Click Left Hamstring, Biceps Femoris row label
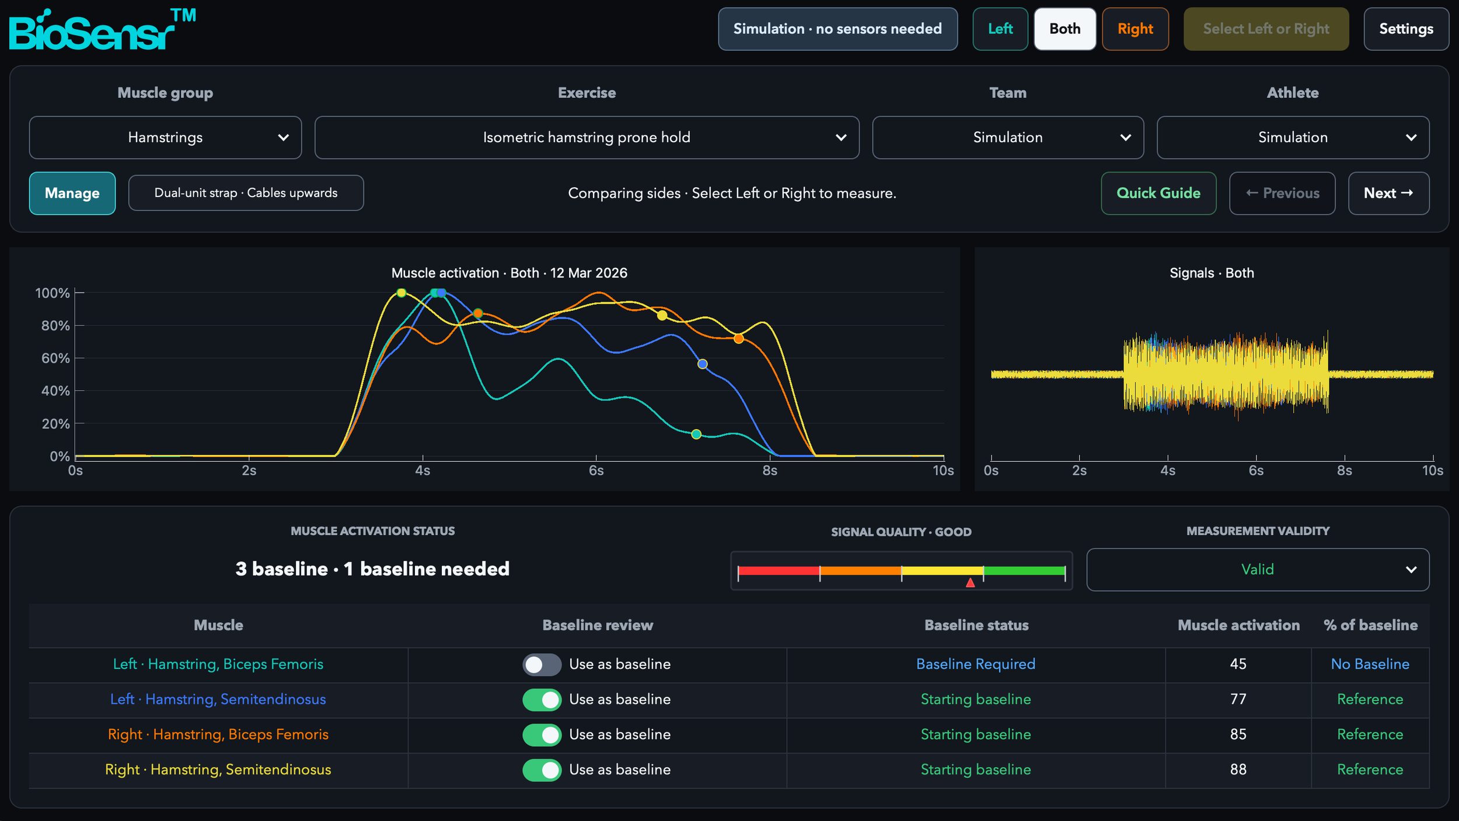The width and height of the screenshot is (1459, 821). 218,664
